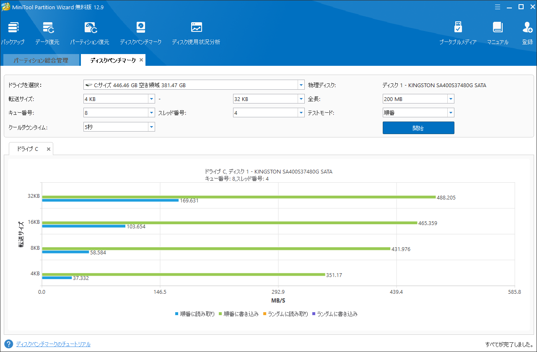This screenshot has height=352, width=537.
Task: Close the ディスクベンチマーク tab
Action: coord(141,60)
